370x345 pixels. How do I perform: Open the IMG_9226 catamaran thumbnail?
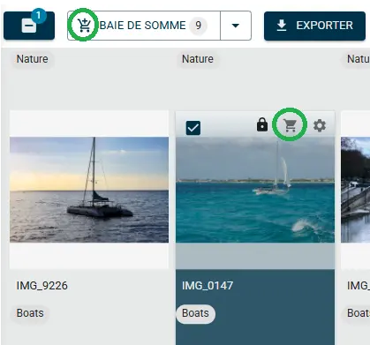point(89,190)
